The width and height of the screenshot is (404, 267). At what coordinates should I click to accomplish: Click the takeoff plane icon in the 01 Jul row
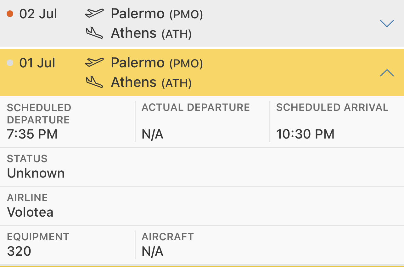[94, 62]
